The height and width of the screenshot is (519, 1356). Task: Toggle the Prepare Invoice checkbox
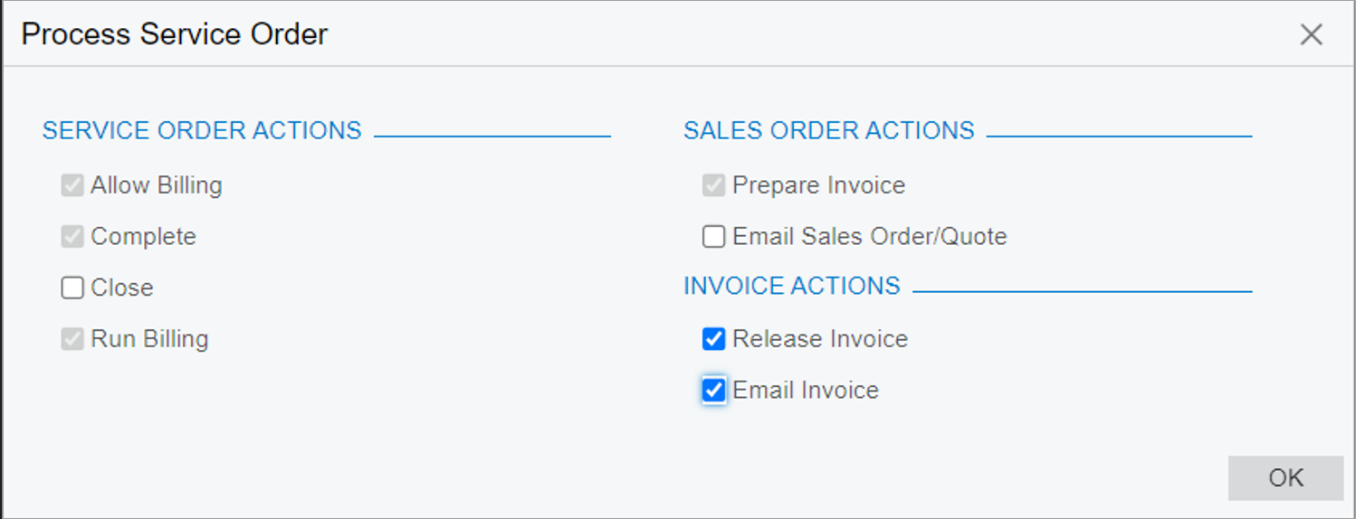coord(713,186)
